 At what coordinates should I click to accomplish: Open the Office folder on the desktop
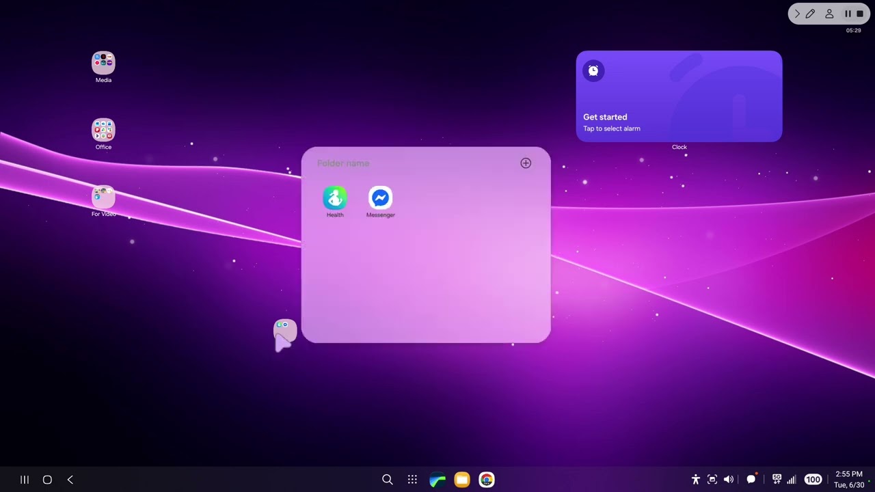pos(103,131)
